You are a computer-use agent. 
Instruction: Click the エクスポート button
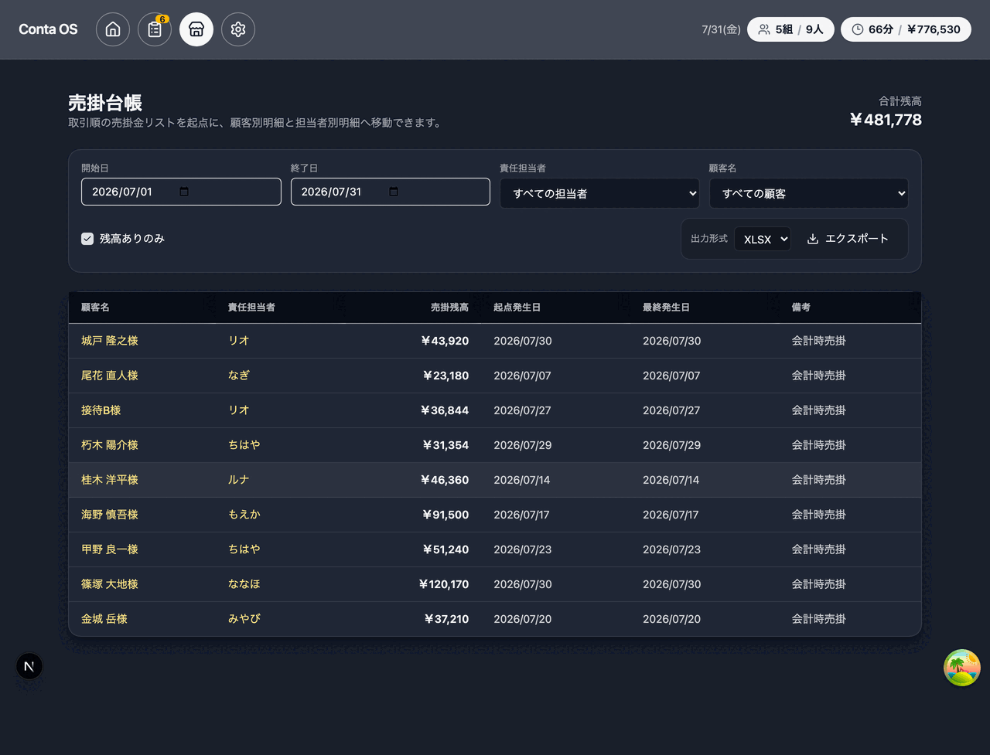848,239
